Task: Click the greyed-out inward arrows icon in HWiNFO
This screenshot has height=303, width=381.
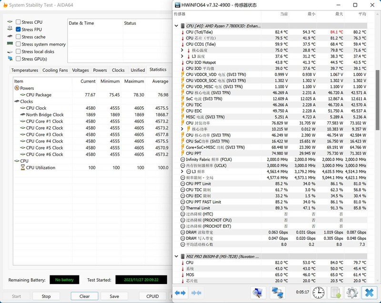Action: coord(196,293)
